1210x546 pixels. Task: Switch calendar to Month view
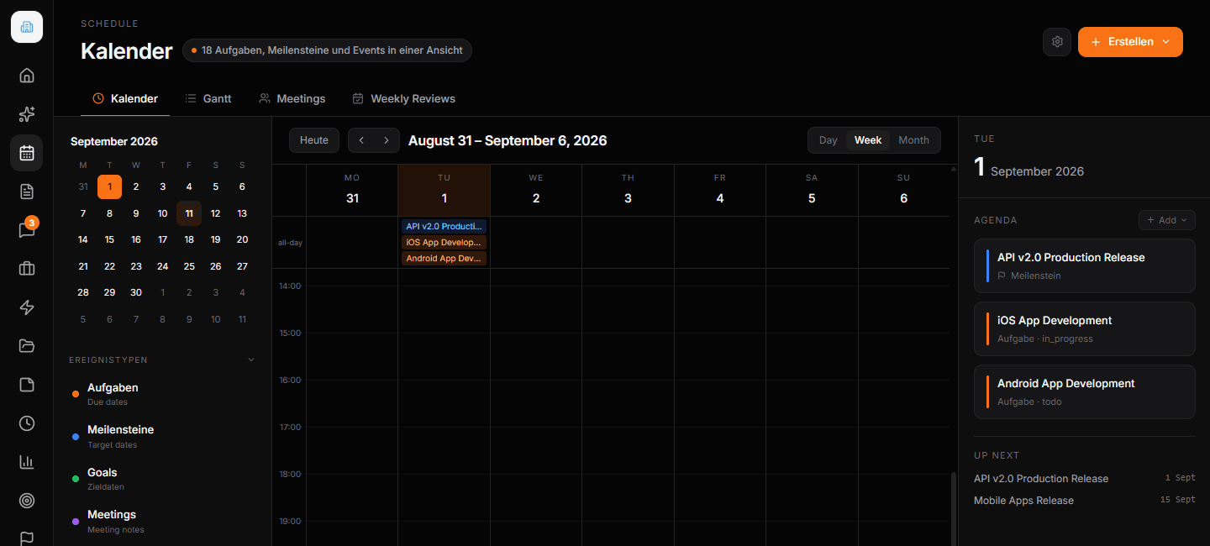[x=913, y=140]
